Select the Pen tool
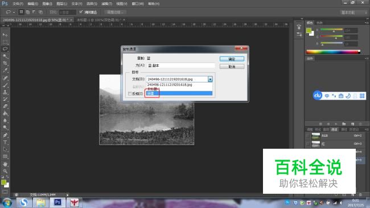 (5, 135)
